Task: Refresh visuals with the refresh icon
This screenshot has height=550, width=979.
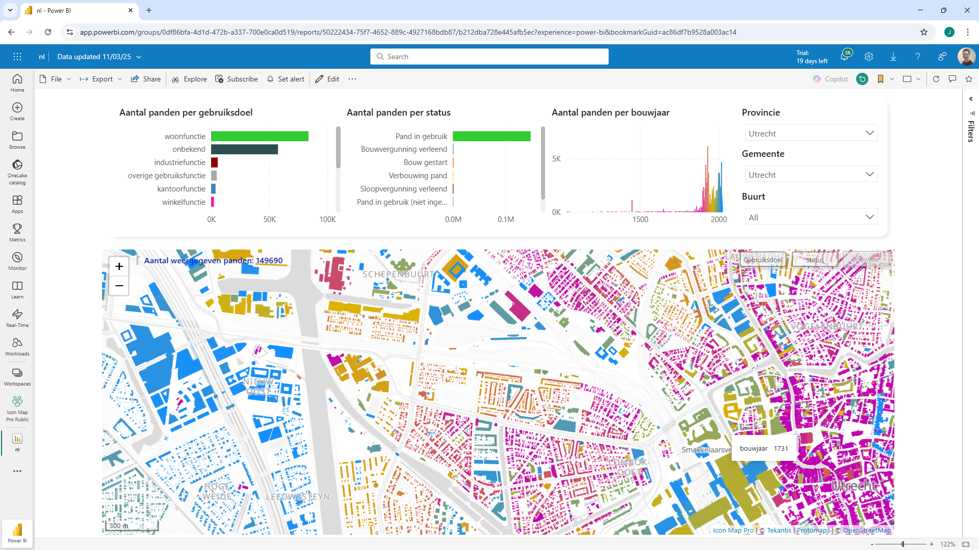Action: [936, 79]
